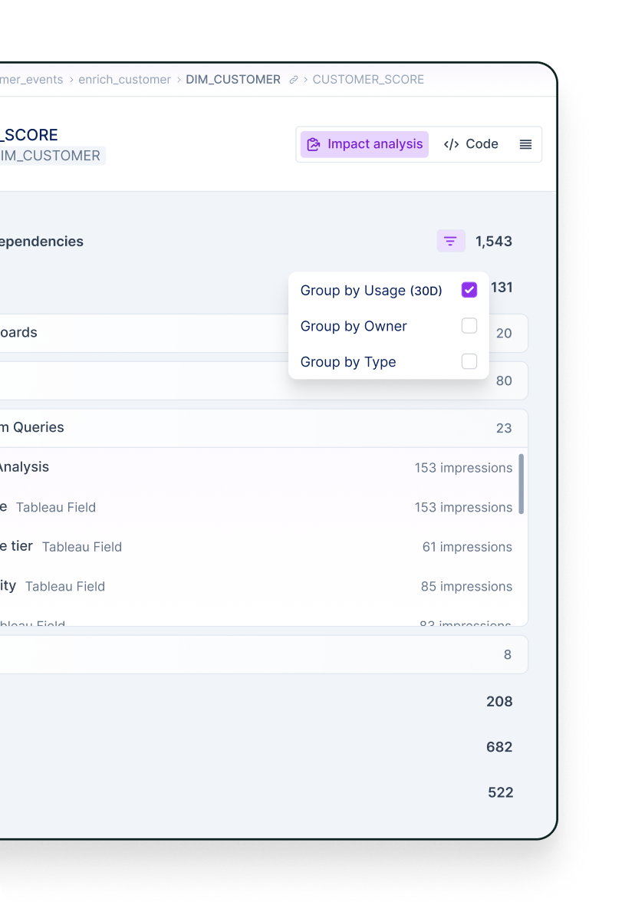Click the IM_CUSTOMER tag under the title
This screenshot has width=635, height=902.
coord(52,156)
